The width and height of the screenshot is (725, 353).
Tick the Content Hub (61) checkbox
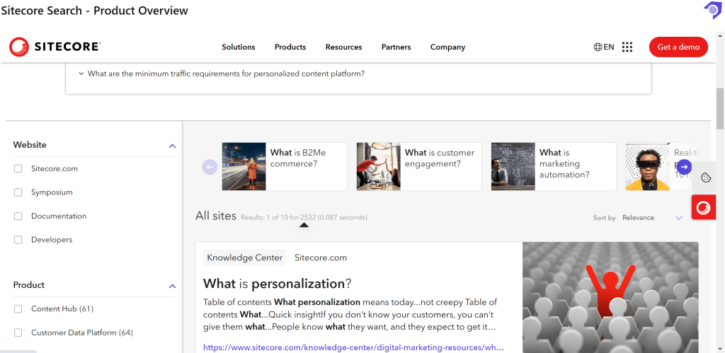click(18, 309)
